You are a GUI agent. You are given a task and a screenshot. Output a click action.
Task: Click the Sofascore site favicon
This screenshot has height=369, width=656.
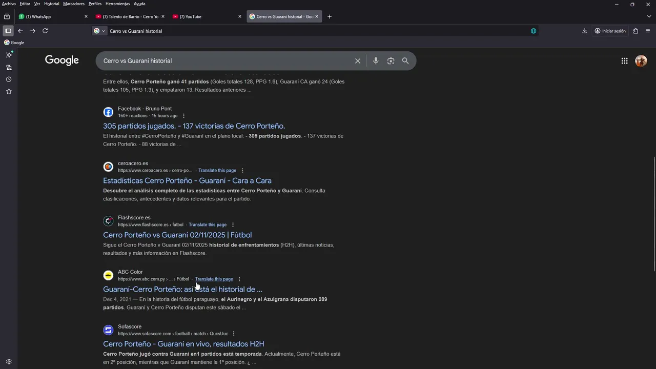click(x=108, y=330)
